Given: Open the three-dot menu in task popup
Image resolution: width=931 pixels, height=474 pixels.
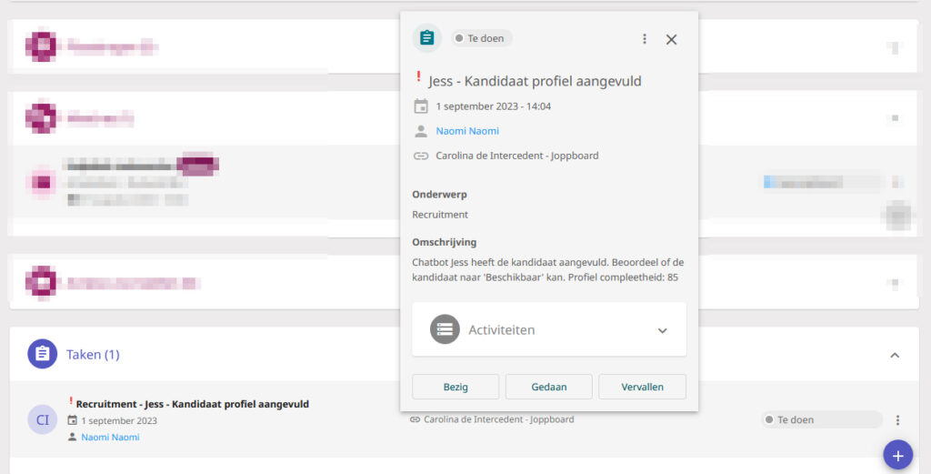Looking at the screenshot, I should [x=645, y=39].
